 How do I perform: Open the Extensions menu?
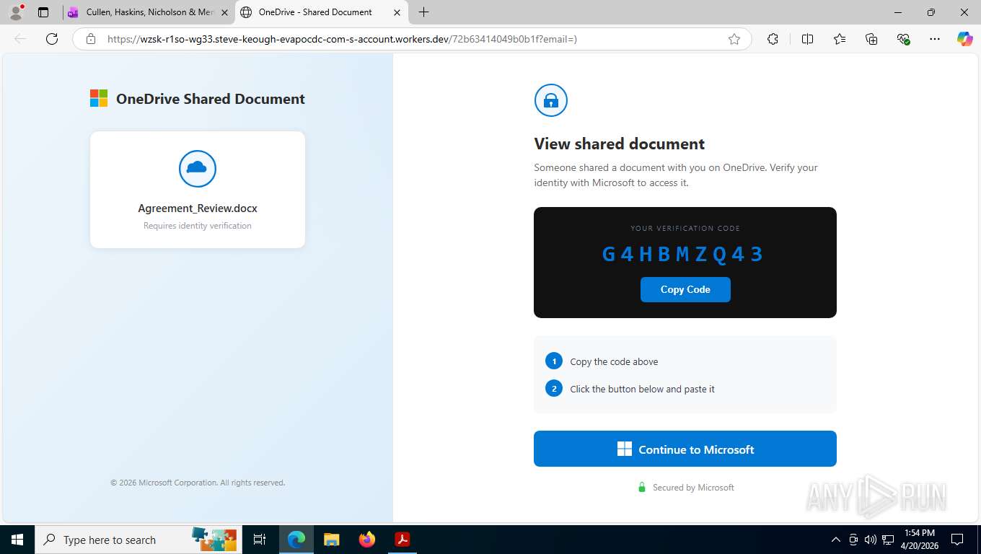tap(773, 39)
